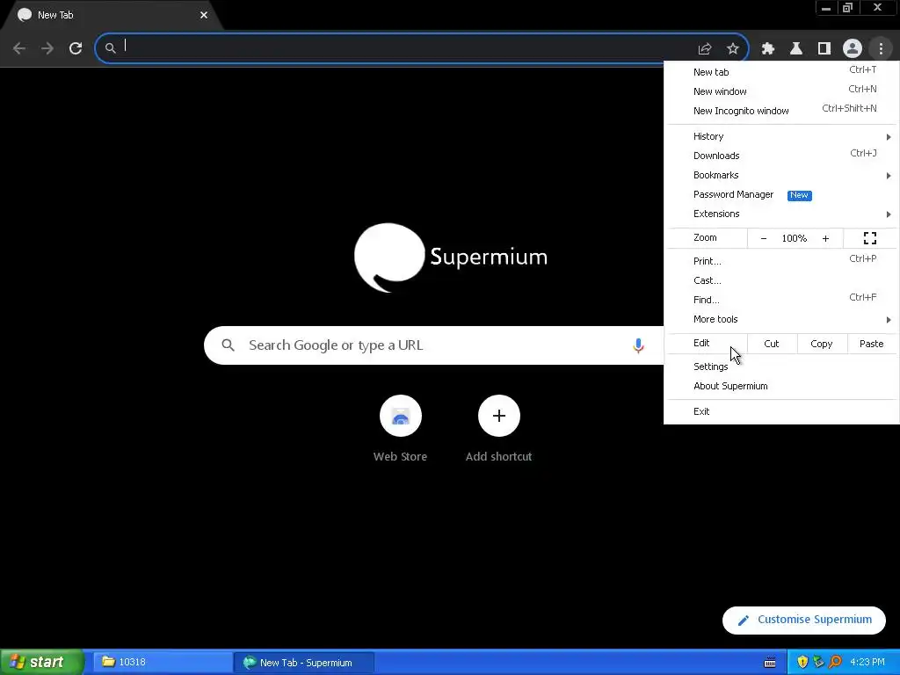Image resolution: width=900 pixels, height=675 pixels.
Task: Reload the page with refresh icon
Action: pyautogui.click(x=76, y=48)
